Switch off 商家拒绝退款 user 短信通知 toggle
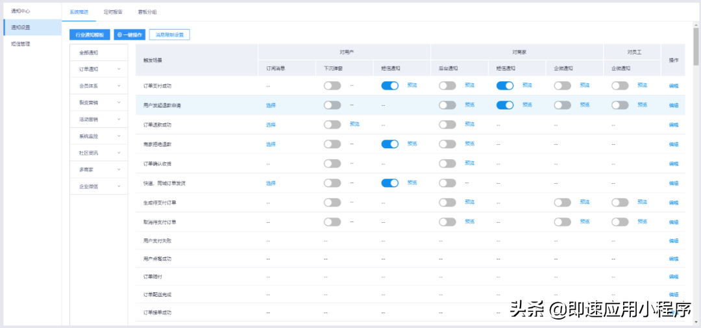The width and height of the screenshot is (701, 328). pos(389,144)
